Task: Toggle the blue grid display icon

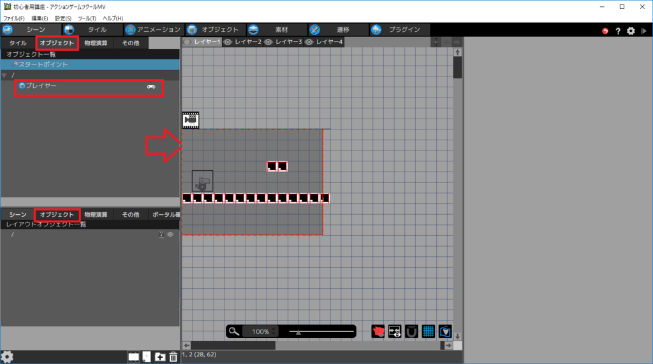Action: 428,331
